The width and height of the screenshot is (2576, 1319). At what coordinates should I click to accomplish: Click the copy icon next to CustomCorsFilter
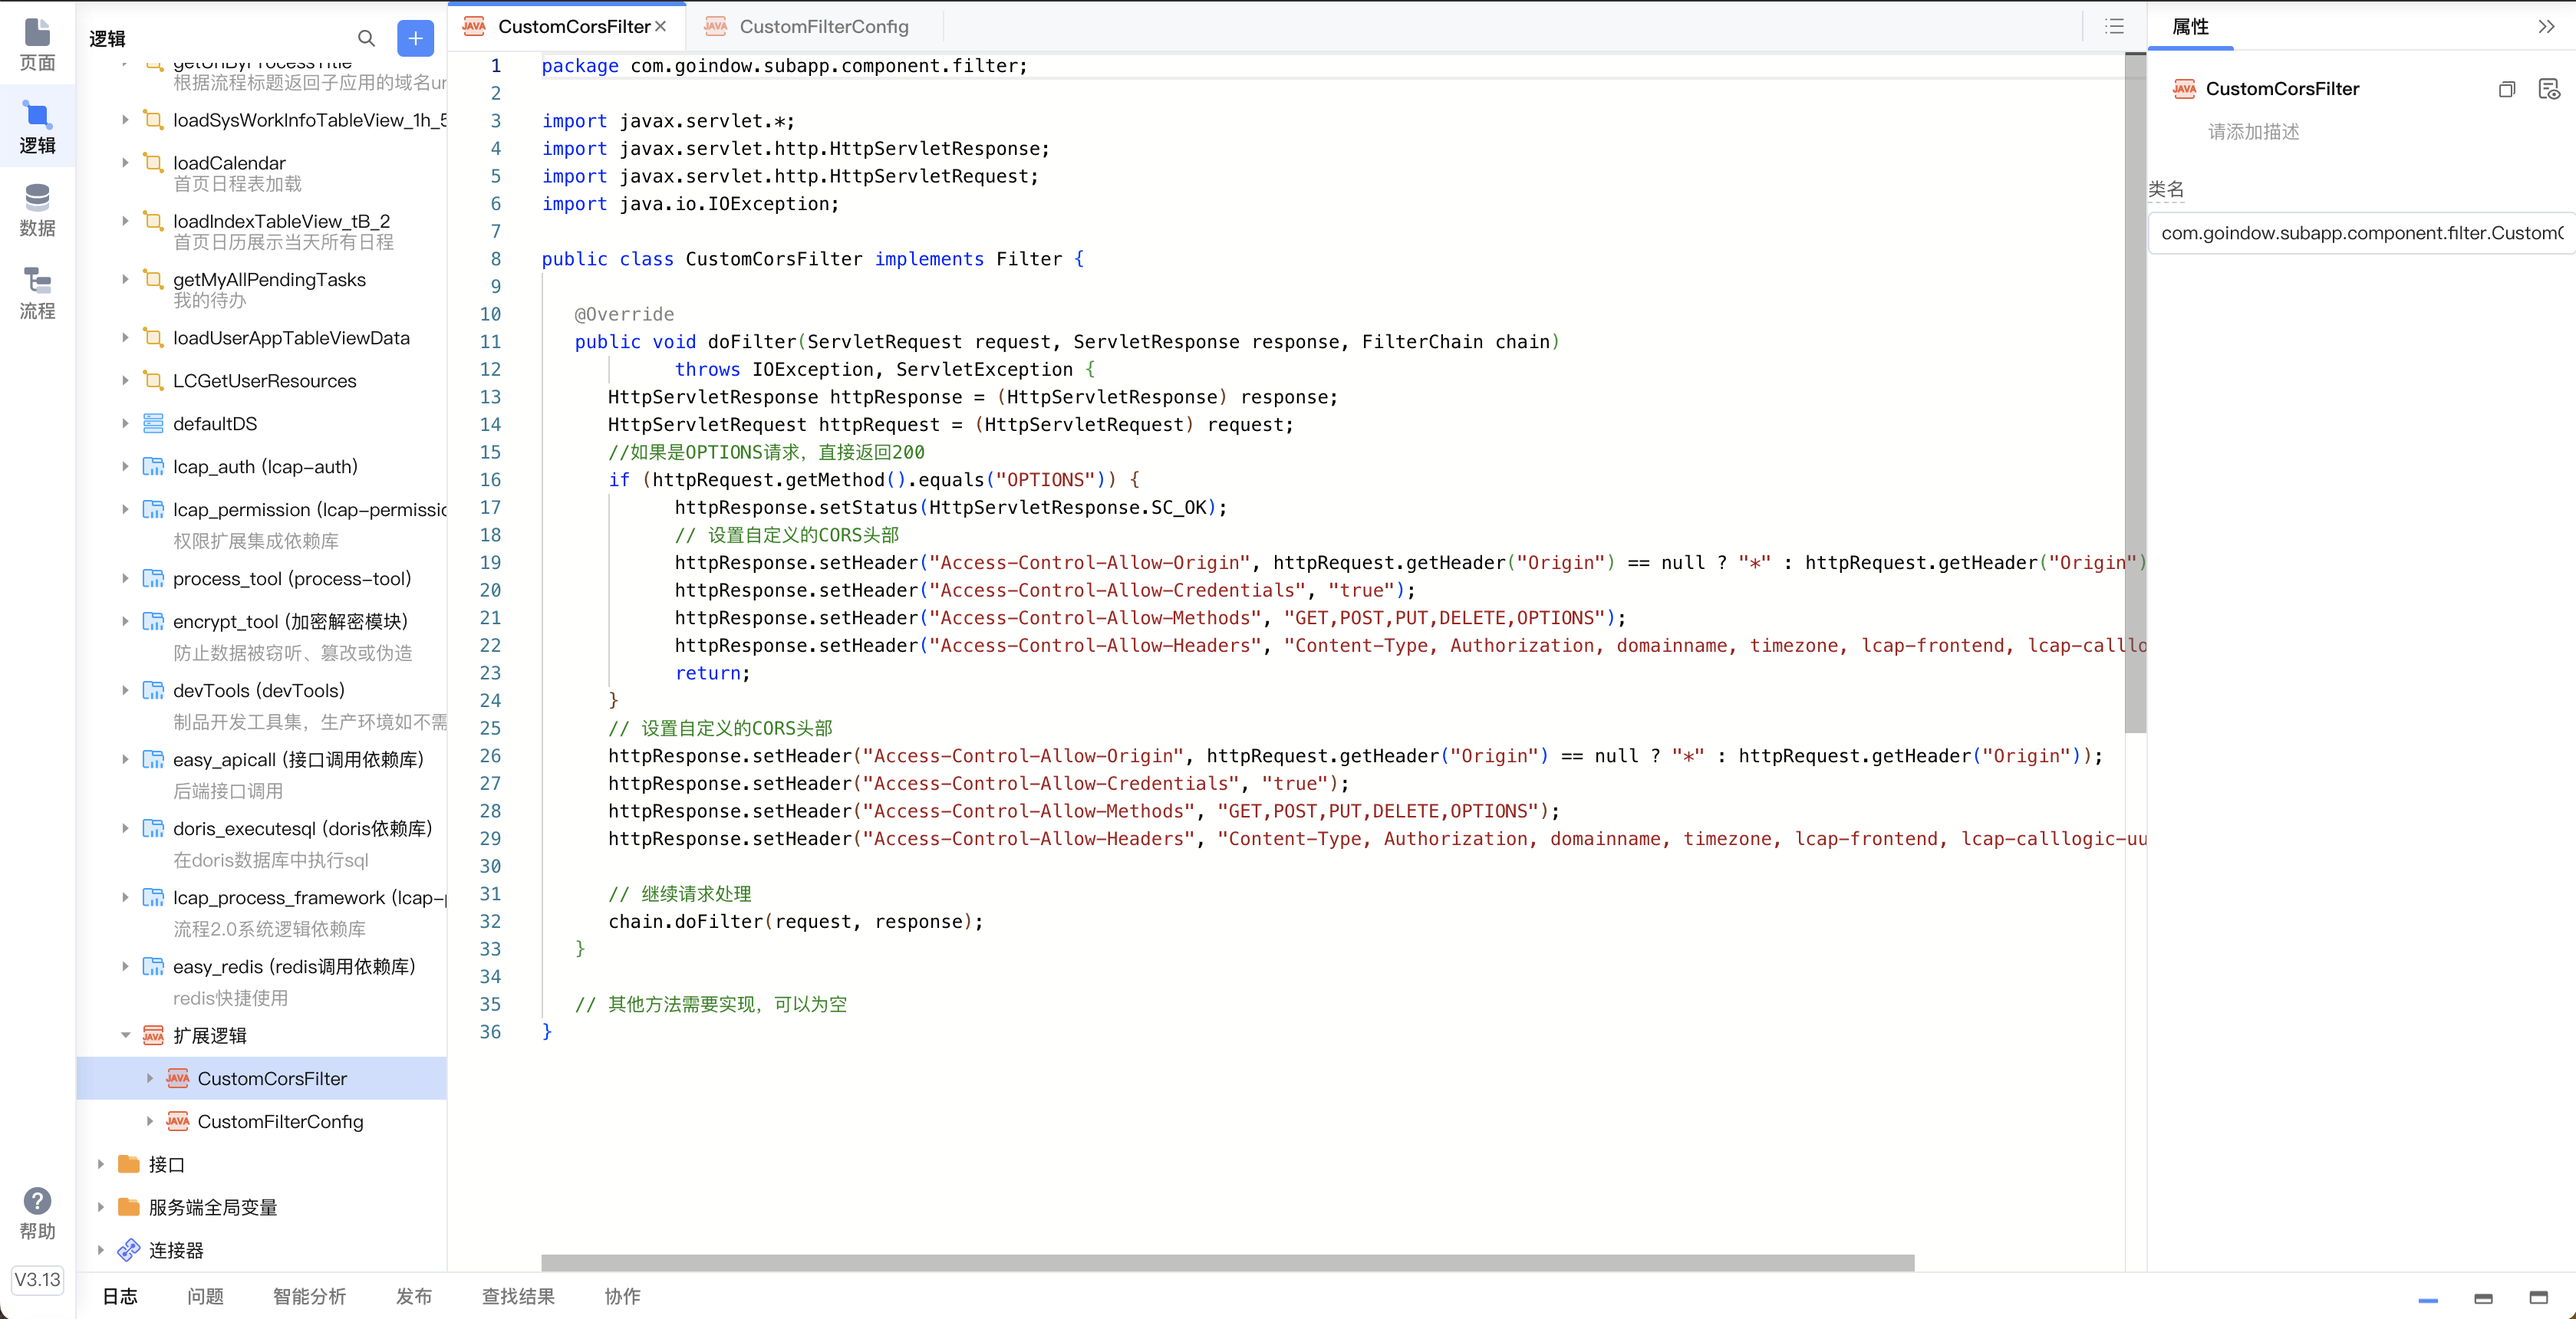(x=2506, y=89)
